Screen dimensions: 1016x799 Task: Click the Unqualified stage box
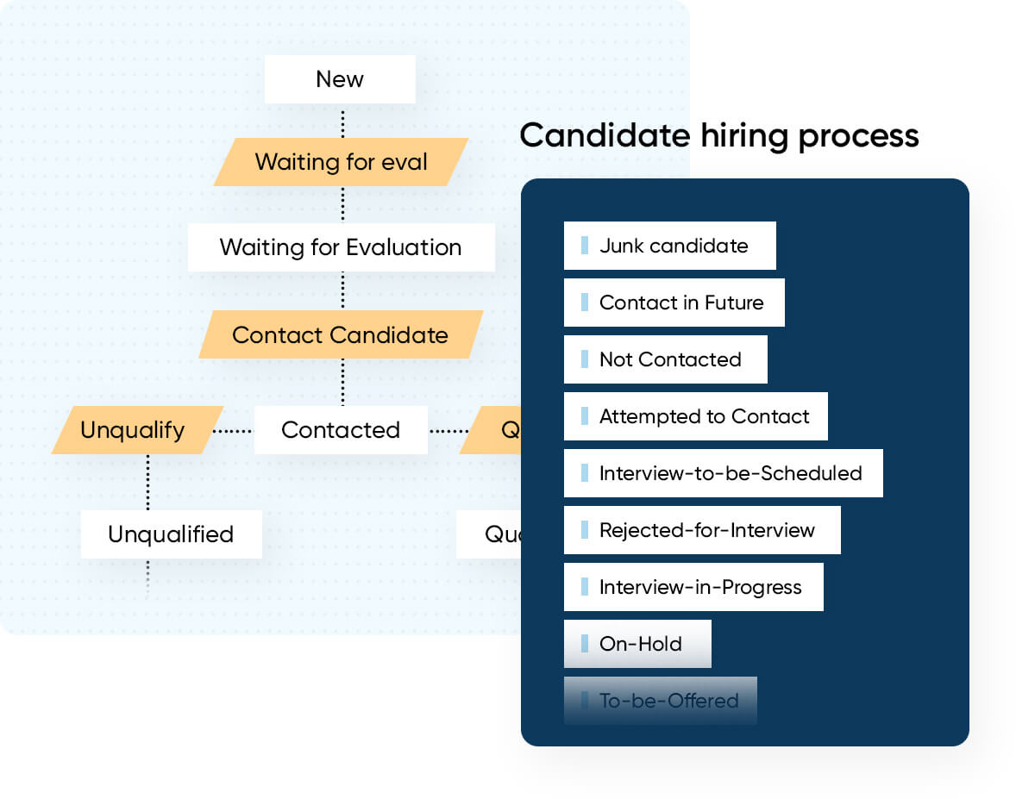171,534
